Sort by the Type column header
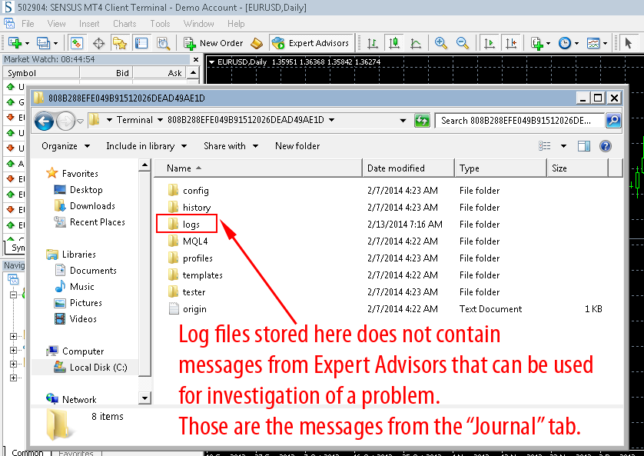 [x=500, y=168]
